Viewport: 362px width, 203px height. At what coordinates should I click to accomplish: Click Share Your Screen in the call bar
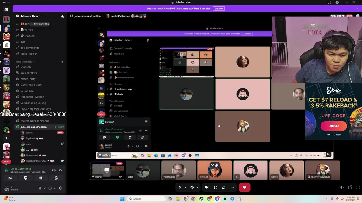(207, 187)
